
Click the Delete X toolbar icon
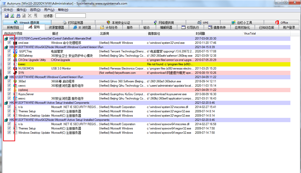coord(30,16)
